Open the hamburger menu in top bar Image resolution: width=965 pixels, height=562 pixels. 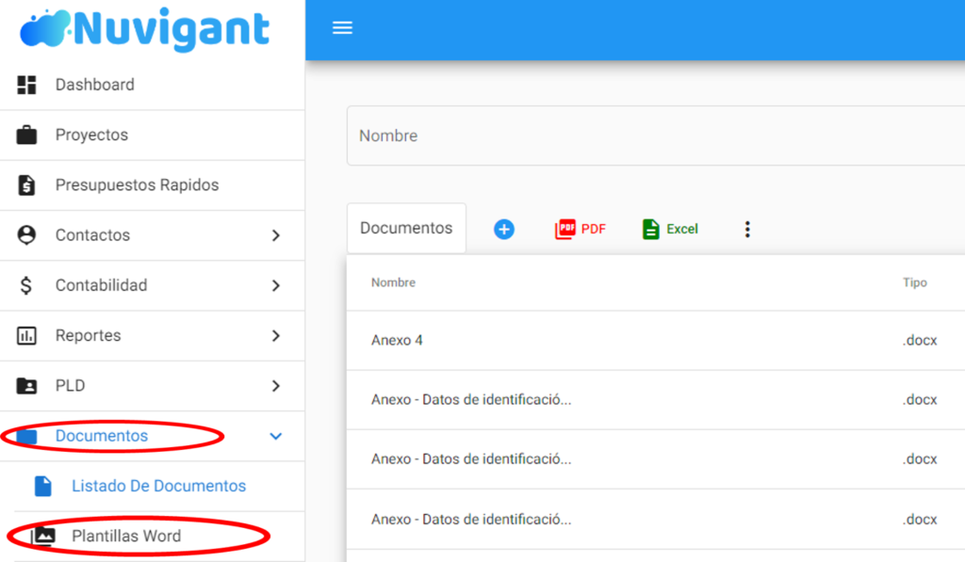[342, 27]
